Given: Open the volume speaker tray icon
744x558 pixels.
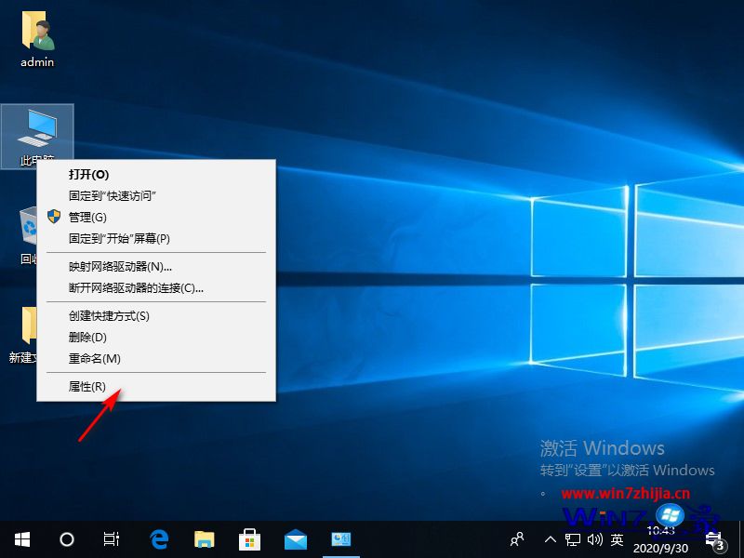Looking at the screenshot, I should coord(594,539).
